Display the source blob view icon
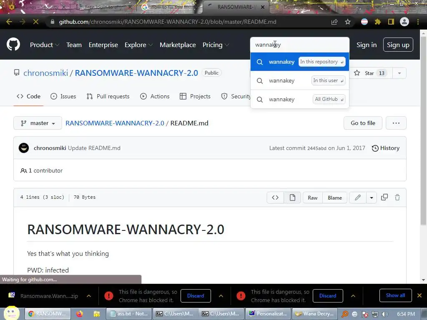 click(x=275, y=197)
